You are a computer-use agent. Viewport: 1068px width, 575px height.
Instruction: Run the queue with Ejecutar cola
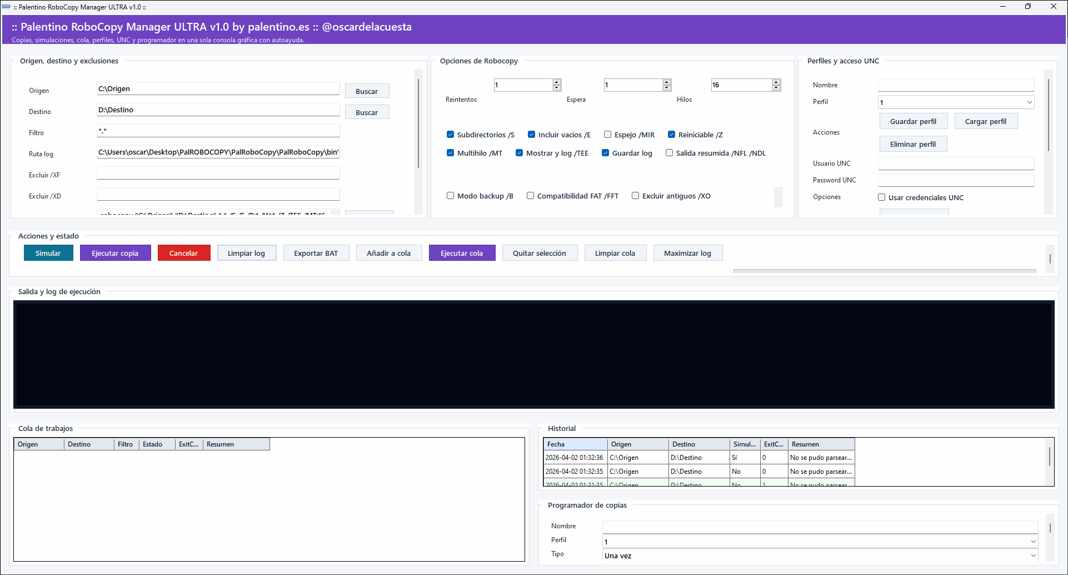(x=461, y=253)
